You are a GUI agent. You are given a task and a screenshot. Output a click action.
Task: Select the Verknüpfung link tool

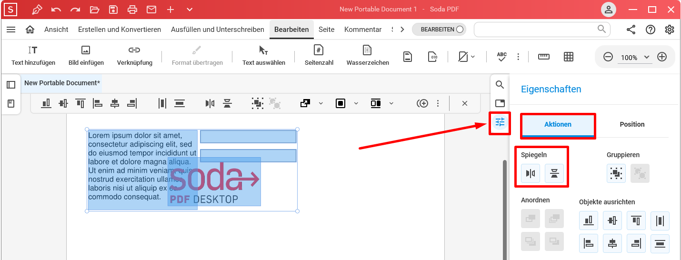click(134, 56)
